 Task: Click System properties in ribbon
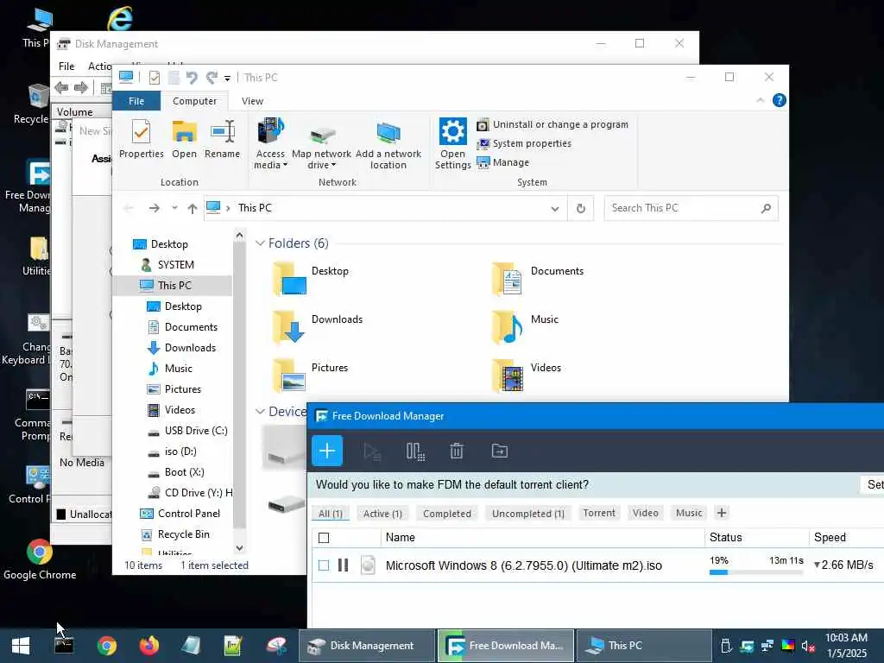[524, 144]
